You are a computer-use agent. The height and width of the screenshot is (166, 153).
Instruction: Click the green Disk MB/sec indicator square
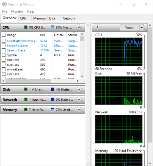[26, 89]
